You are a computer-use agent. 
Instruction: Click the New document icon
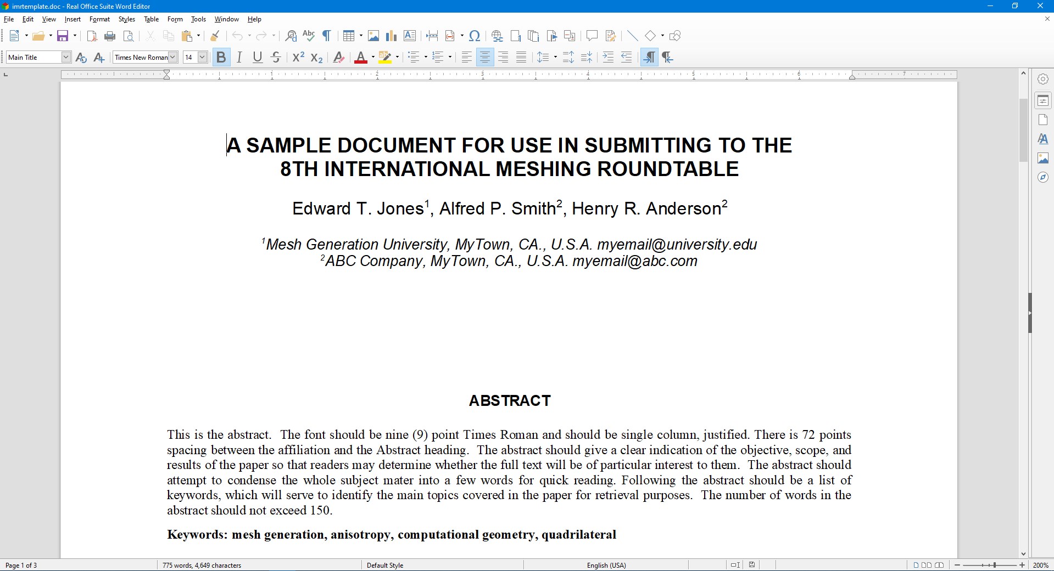point(15,36)
